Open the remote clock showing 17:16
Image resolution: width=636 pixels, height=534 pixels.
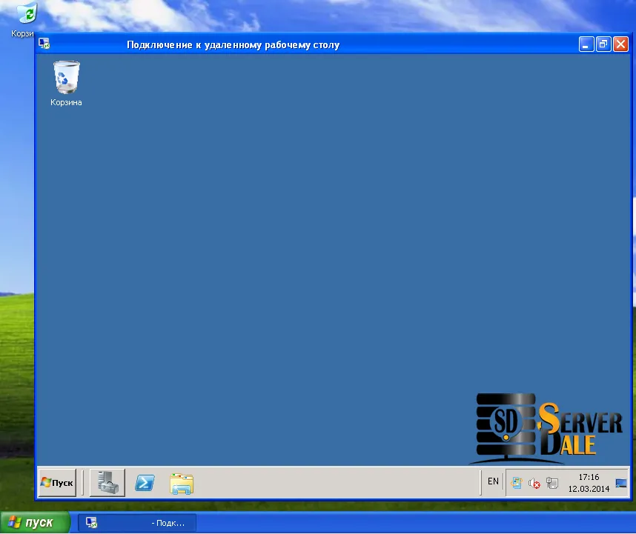(589, 483)
